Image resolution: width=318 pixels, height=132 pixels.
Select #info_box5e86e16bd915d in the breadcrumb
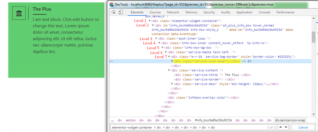tap(213, 120)
